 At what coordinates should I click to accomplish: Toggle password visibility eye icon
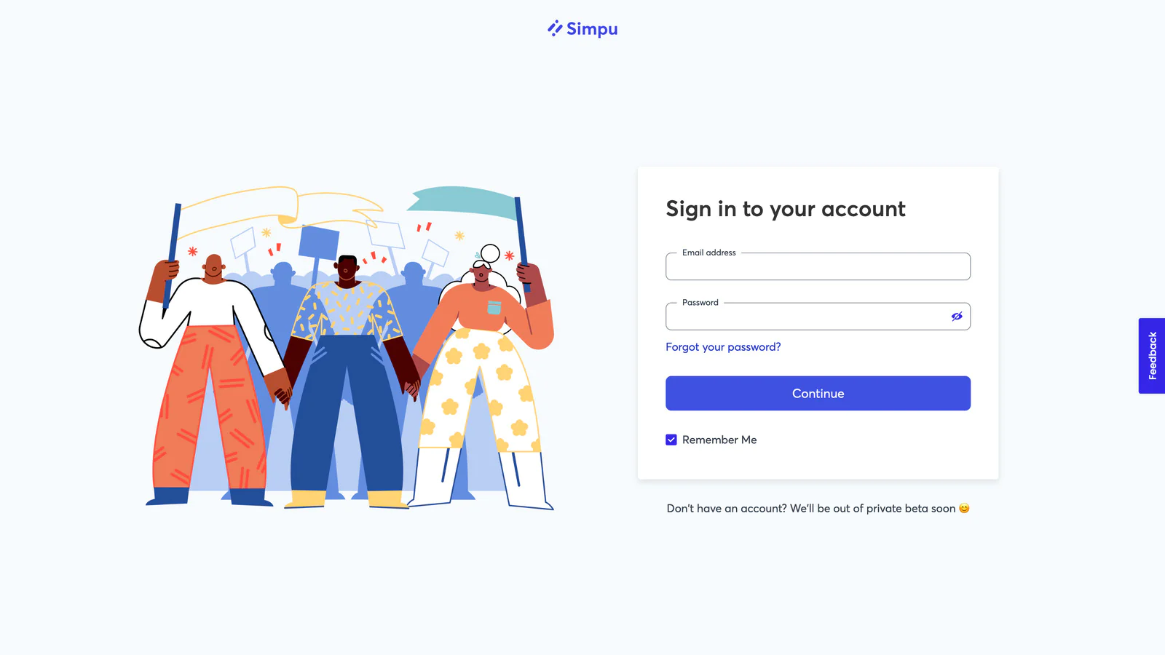click(x=957, y=317)
